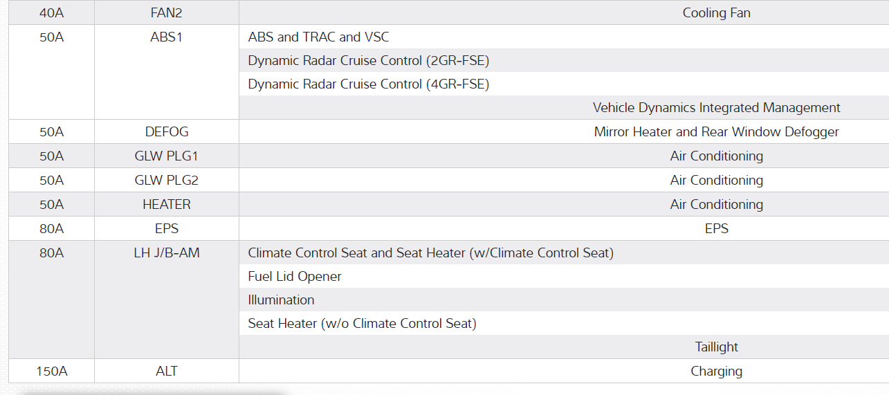
Task: Select Vehicle Dynamics Integrated Management text
Action: [716, 107]
